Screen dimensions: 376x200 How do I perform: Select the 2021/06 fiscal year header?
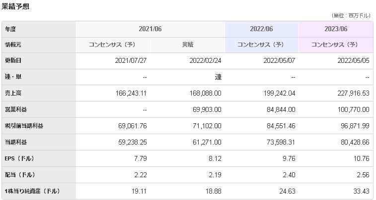pos(150,29)
